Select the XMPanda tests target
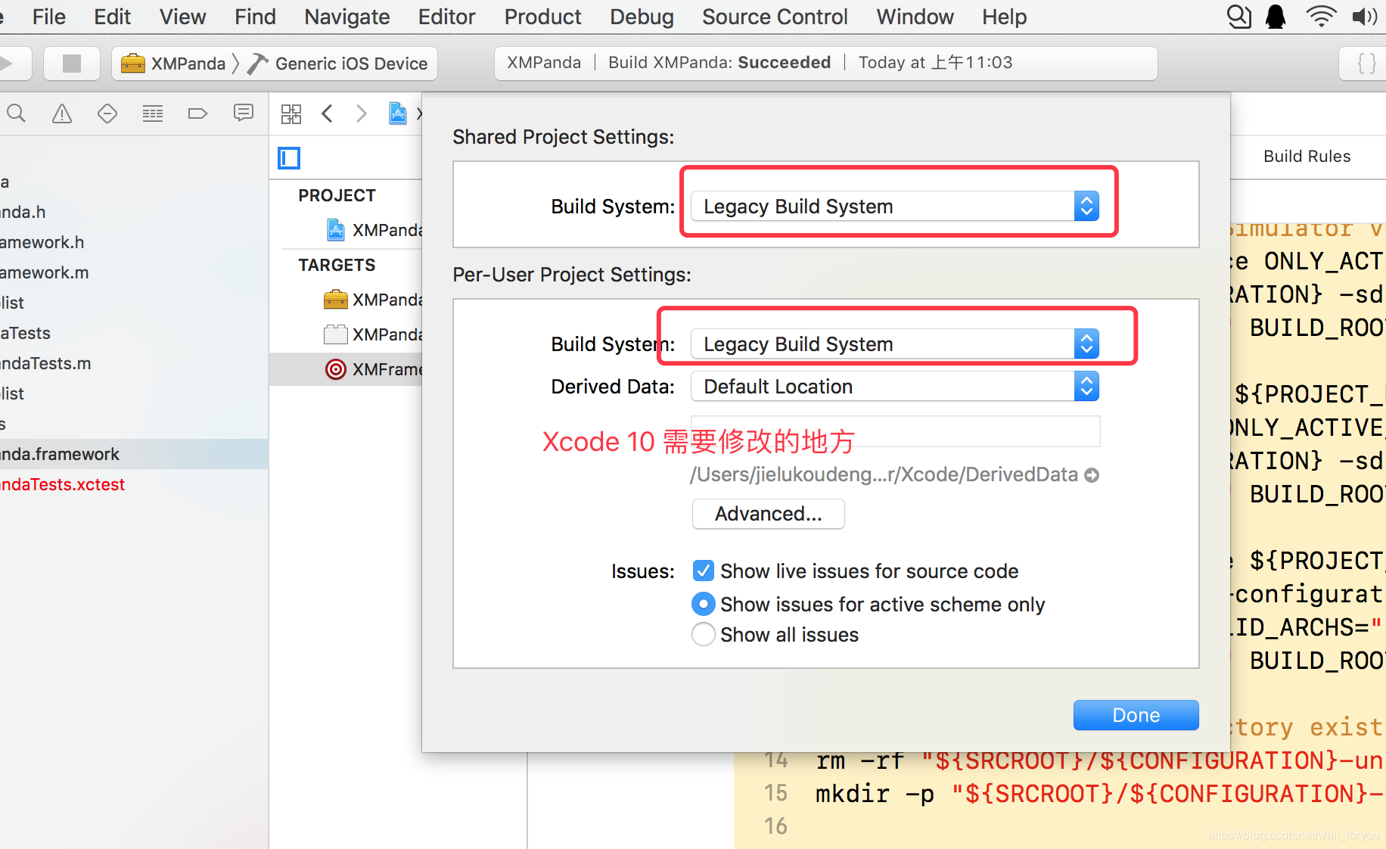This screenshot has width=1386, height=849. [373, 334]
